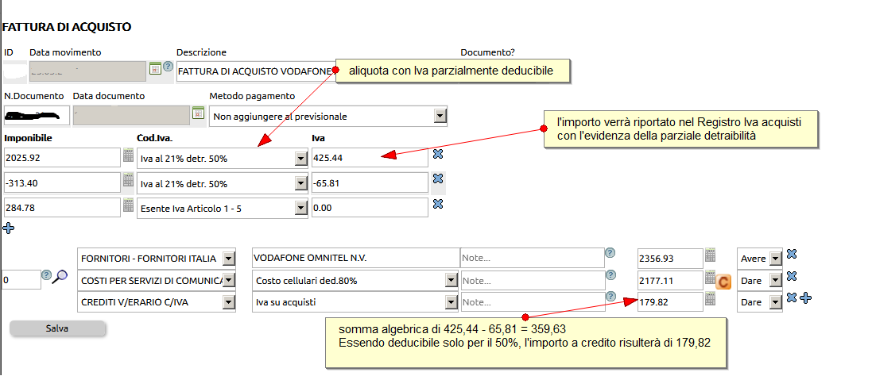Image resolution: width=872 pixels, height=376 pixels.
Task: Delete the FORNITORI ITALIA accounting row
Action: (792, 254)
